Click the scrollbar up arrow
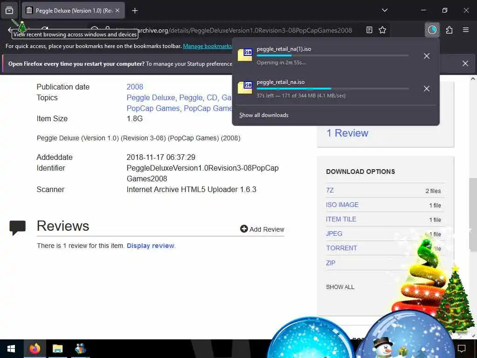 click(x=473, y=79)
